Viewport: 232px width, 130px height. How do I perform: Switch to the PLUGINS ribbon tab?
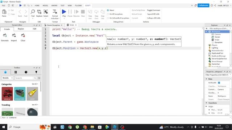(78, 5)
